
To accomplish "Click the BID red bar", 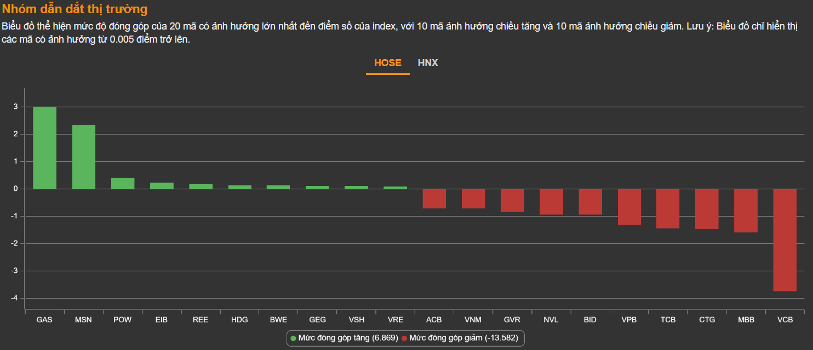I will click(590, 202).
